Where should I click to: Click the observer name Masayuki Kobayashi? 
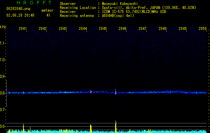click(x=120, y=4)
